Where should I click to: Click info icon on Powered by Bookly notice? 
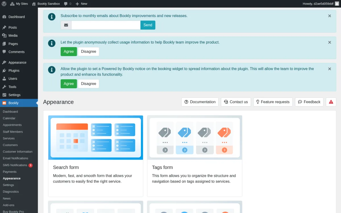52,70
